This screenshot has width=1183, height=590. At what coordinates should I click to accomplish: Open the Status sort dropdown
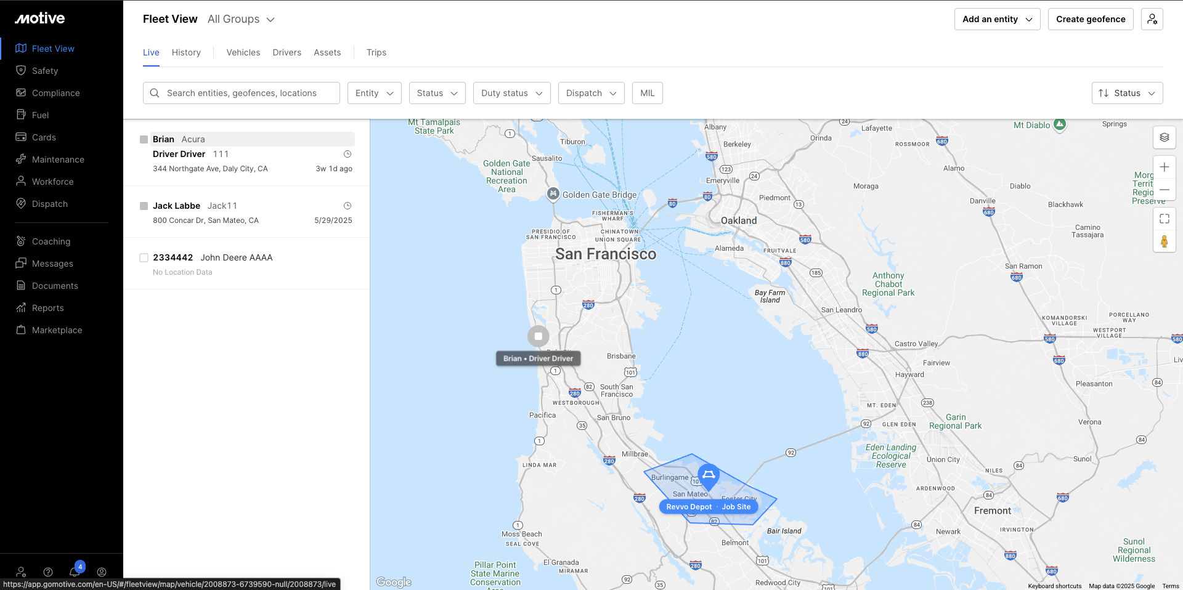point(1127,93)
